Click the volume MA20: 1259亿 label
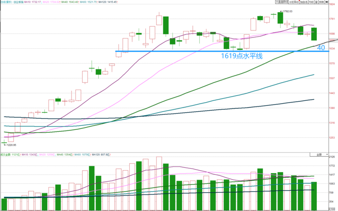Screen dimensions: 338x211 coord(47,154)
